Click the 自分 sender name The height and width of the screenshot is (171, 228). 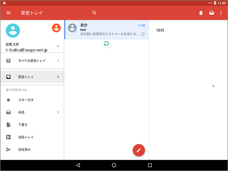pos(84,25)
